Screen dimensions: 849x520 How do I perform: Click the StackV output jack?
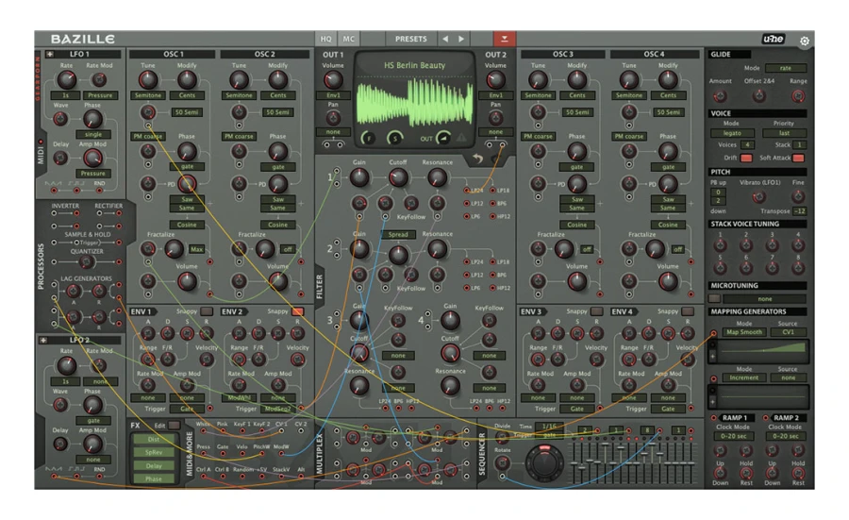[281, 477]
